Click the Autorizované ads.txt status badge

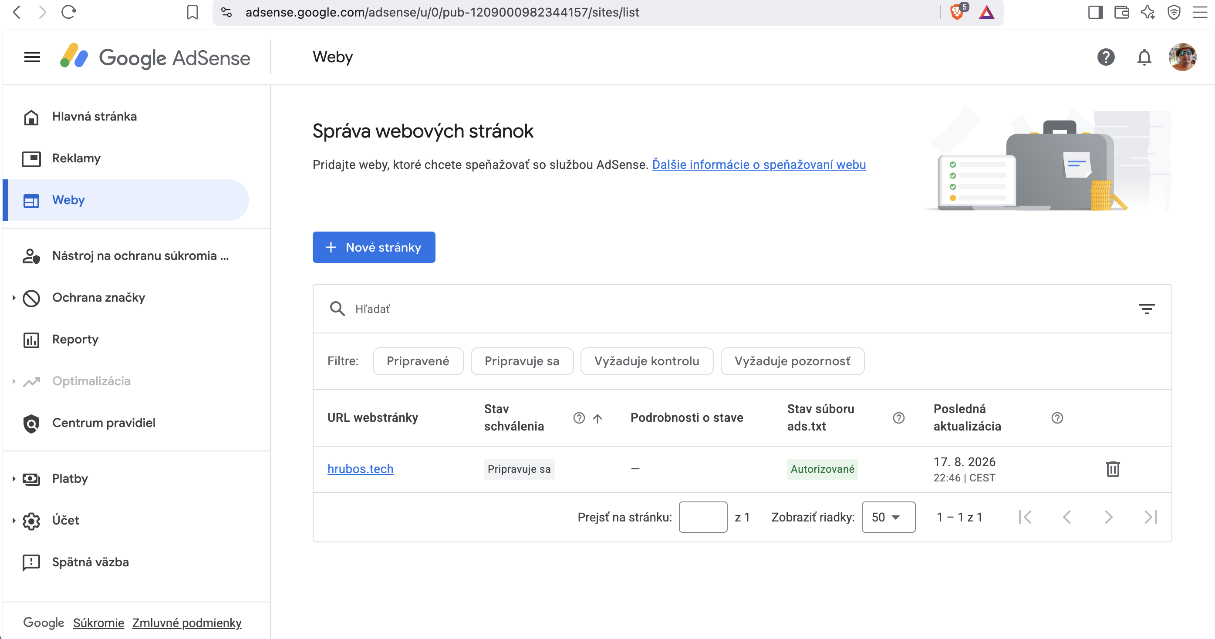pos(822,469)
